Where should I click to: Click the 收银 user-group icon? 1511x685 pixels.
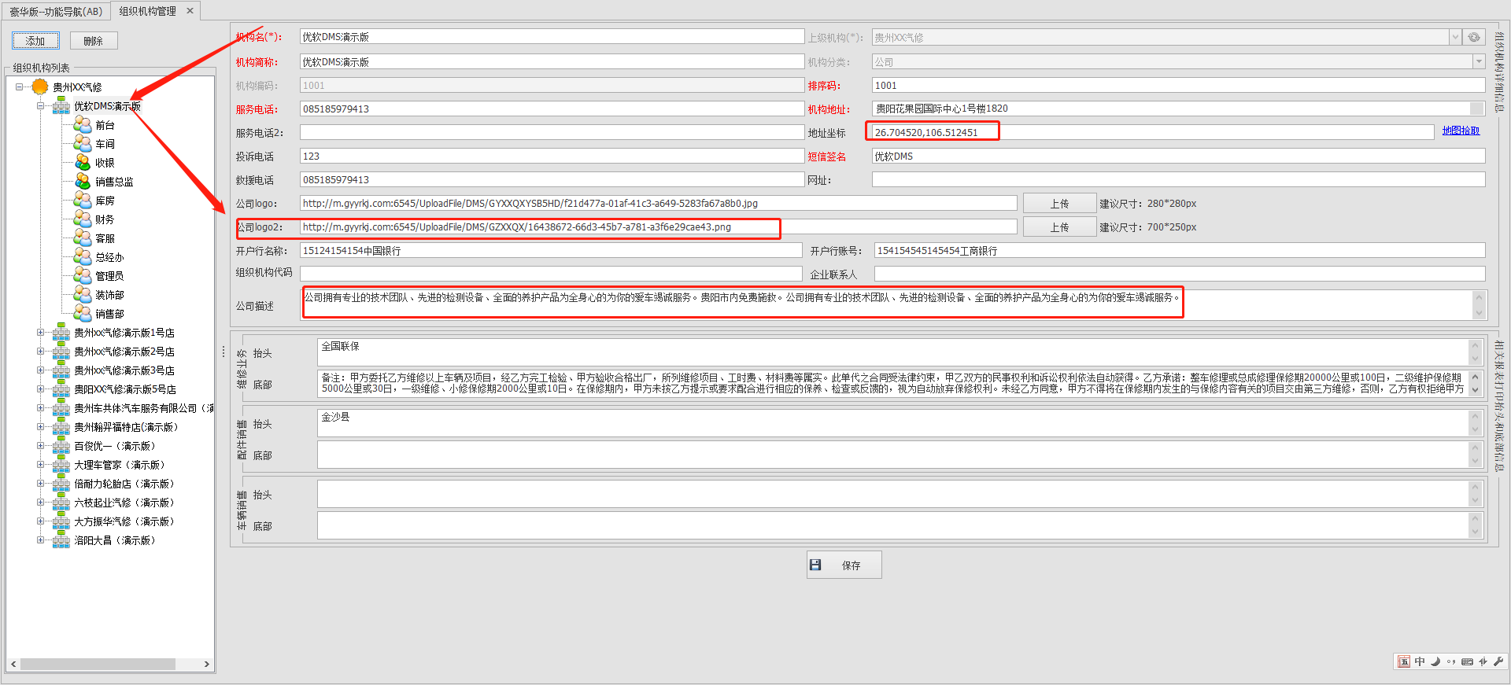click(x=83, y=162)
